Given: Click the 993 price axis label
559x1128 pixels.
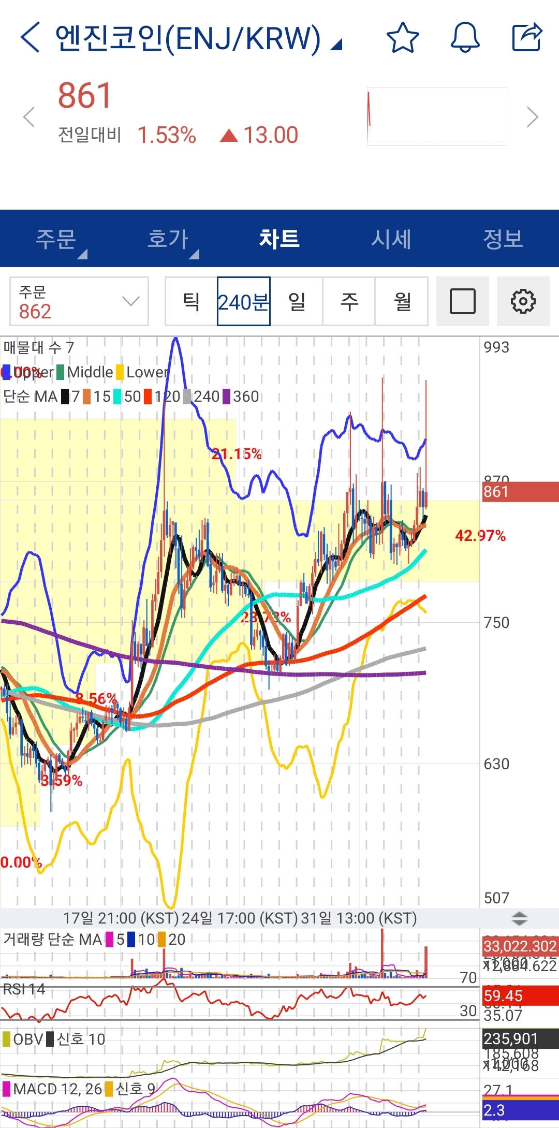Looking at the screenshot, I should pos(496,347).
